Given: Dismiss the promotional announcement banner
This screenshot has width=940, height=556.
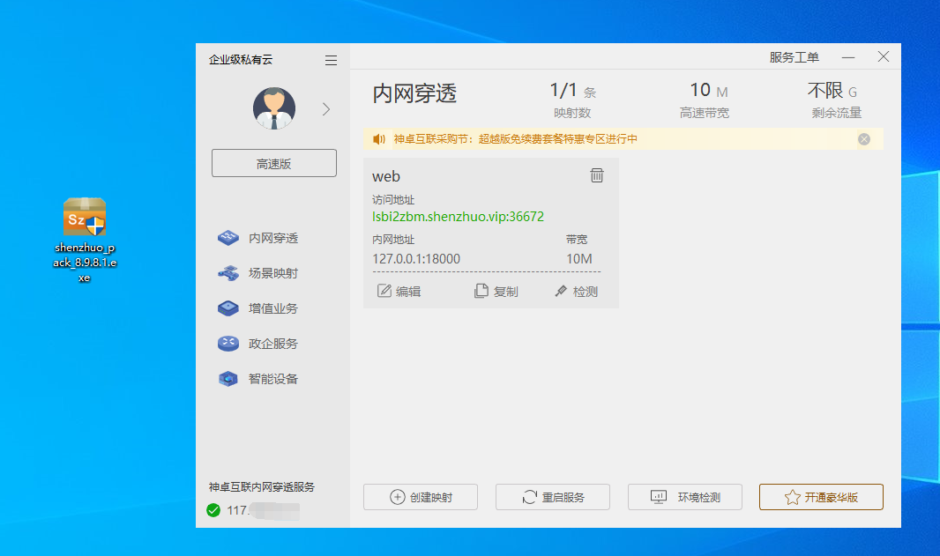Looking at the screenshot, I should (863, 138).
